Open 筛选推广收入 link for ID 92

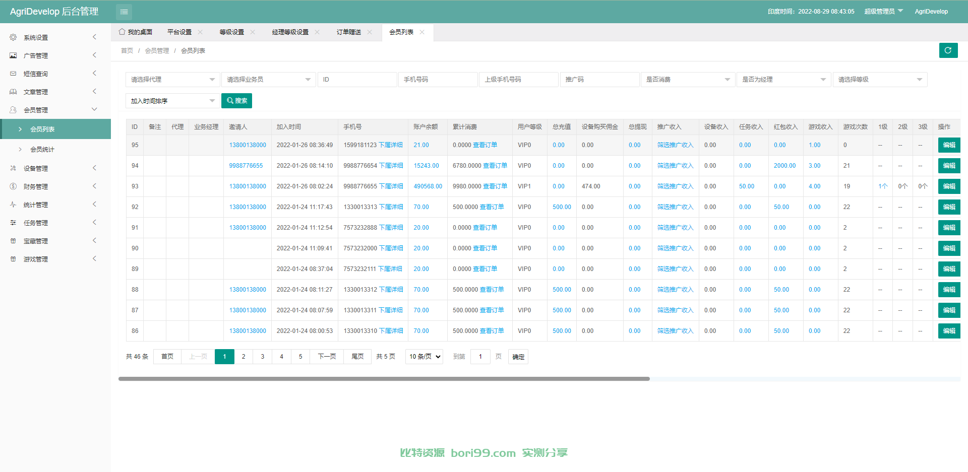675,207
